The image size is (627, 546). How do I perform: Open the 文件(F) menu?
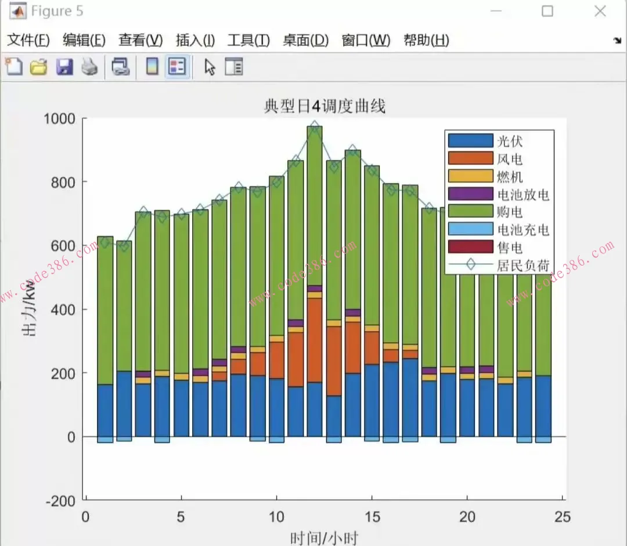tap(27, 40)
